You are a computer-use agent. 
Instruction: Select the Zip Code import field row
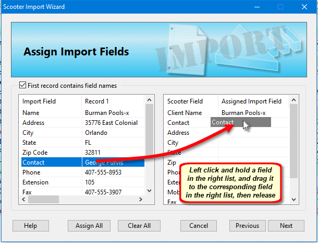tap(83, 152)
